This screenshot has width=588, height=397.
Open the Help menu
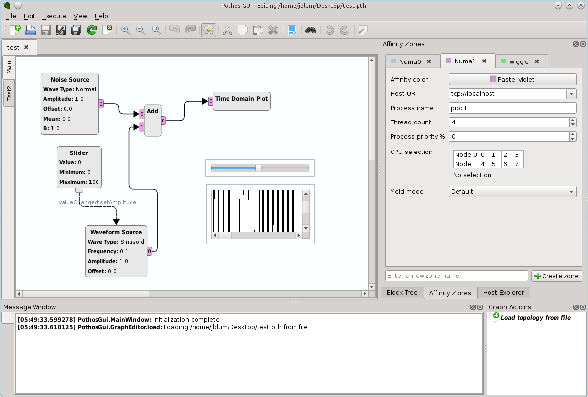pos(101,16)
